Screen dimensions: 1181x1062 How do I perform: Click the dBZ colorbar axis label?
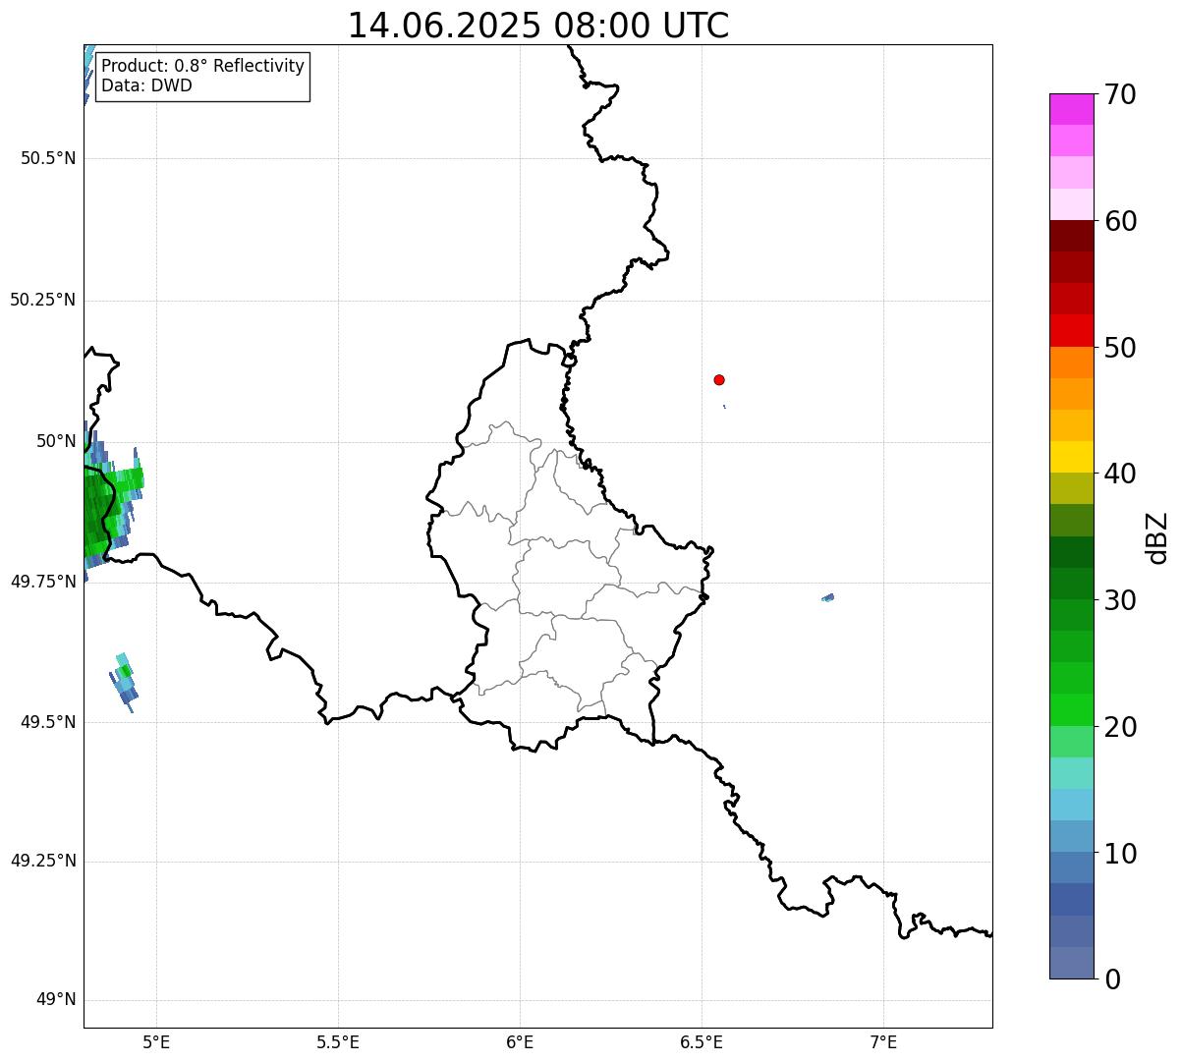[x=1158, y=537]
